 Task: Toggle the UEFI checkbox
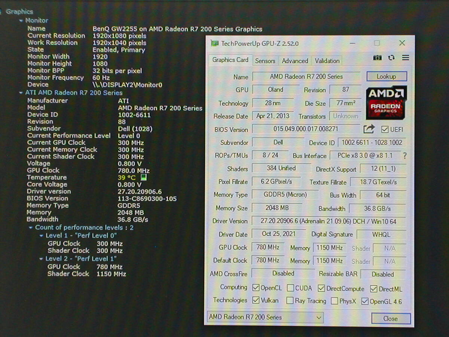(x=385, y=130)
